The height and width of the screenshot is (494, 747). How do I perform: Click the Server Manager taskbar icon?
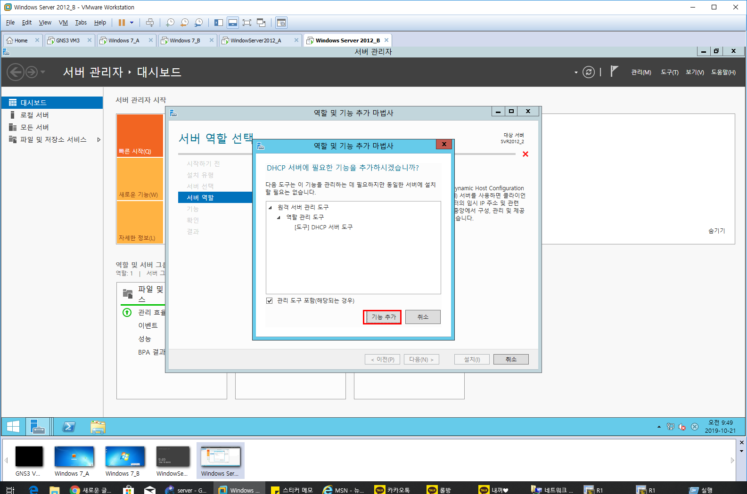(x=37, y=427)
